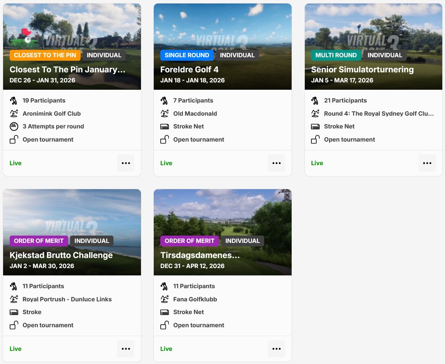The width and height of the screenshot is (445, 364).
Task: Open more options for Closest To The Pin tournament
Action: point(125,163)
